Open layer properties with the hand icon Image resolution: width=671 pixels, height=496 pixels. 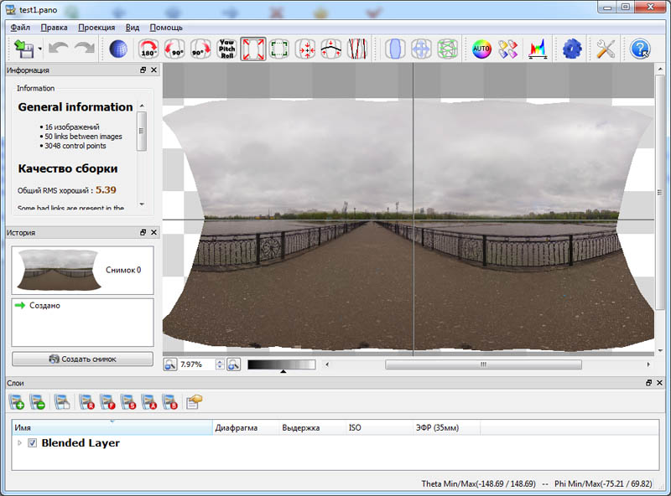194,402
